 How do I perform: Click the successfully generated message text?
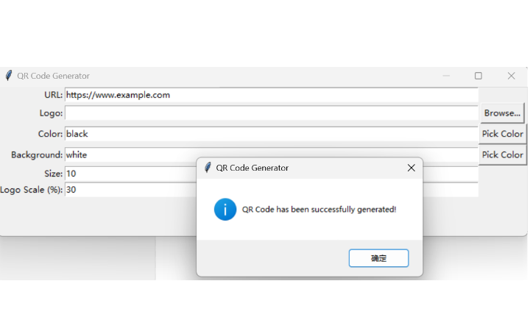click(x=319, y=210)
